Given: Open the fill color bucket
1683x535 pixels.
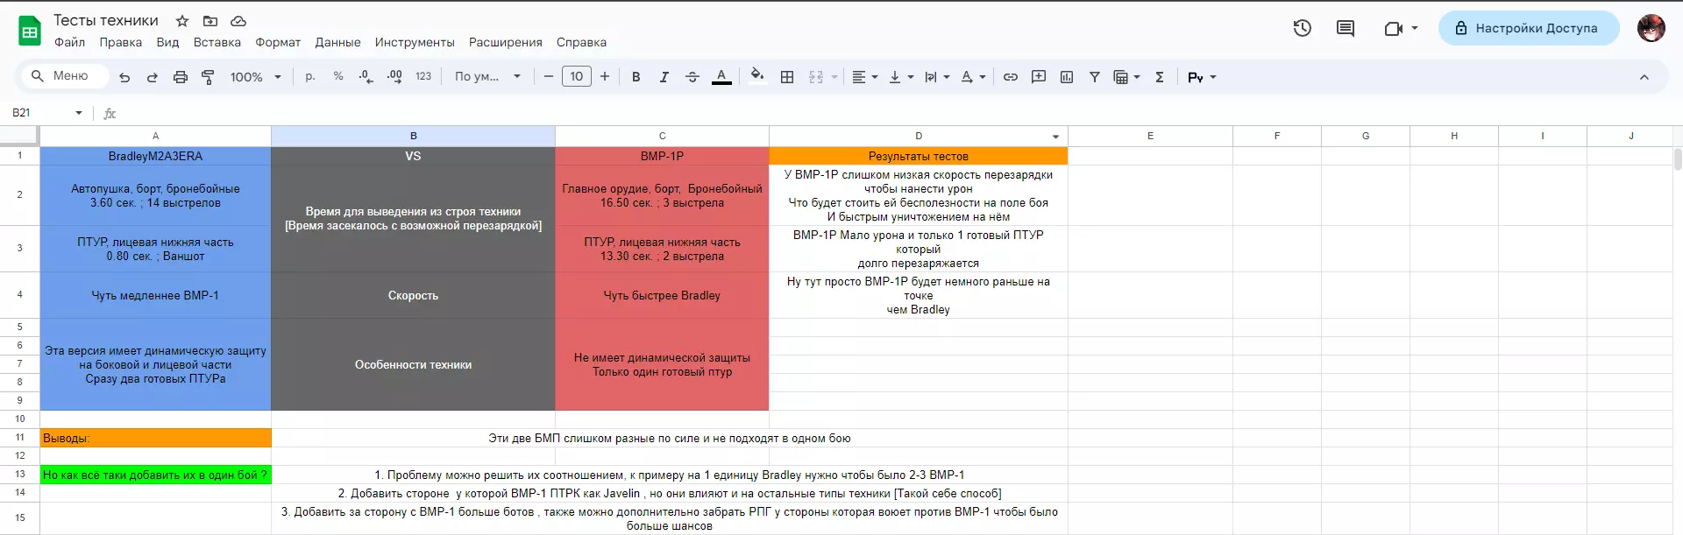Looking at the screenshot, I should 757,76.
